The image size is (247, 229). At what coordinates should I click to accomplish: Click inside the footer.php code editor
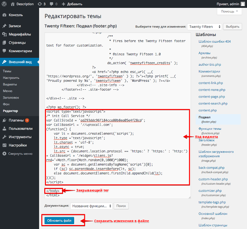pyautogui.click(x=118, y=116)
